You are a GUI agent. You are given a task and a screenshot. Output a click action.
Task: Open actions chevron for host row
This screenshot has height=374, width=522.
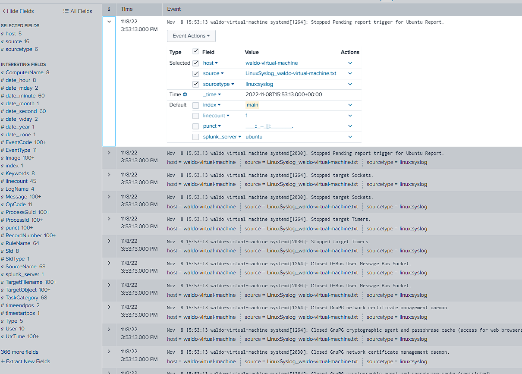(x=350, y=63)
